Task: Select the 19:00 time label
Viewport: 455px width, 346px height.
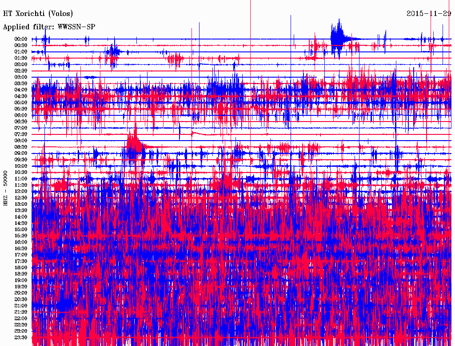Action: [21, 280]
